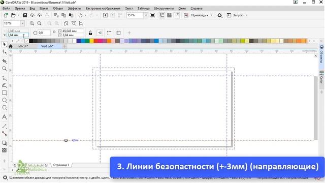Select the Parallel Dimension line tool
325x183 pixels.
pyautogui.click(x=5, y=126)
